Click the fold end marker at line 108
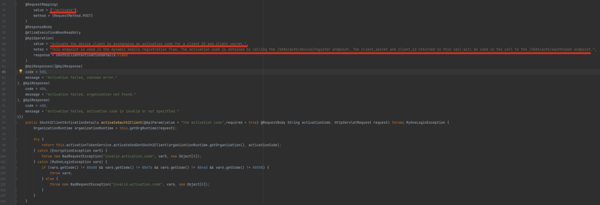The image size is (600, 205). 16,201
